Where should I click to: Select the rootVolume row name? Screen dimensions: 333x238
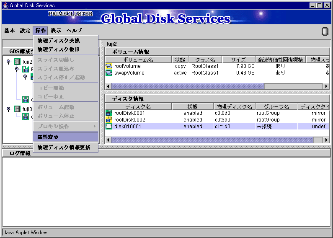pyautogui.click(x=127, y=66)
